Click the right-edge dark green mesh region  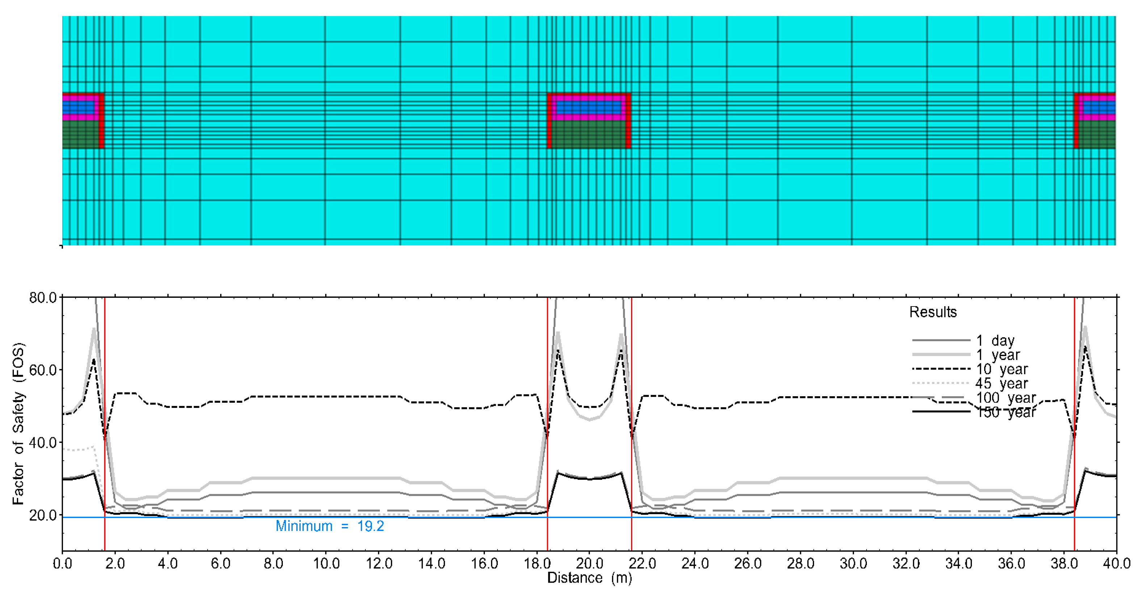coord(1097,134)
